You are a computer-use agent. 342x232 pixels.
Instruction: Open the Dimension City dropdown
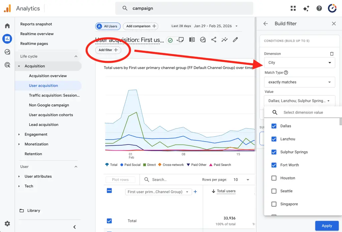tap(300, 62)
